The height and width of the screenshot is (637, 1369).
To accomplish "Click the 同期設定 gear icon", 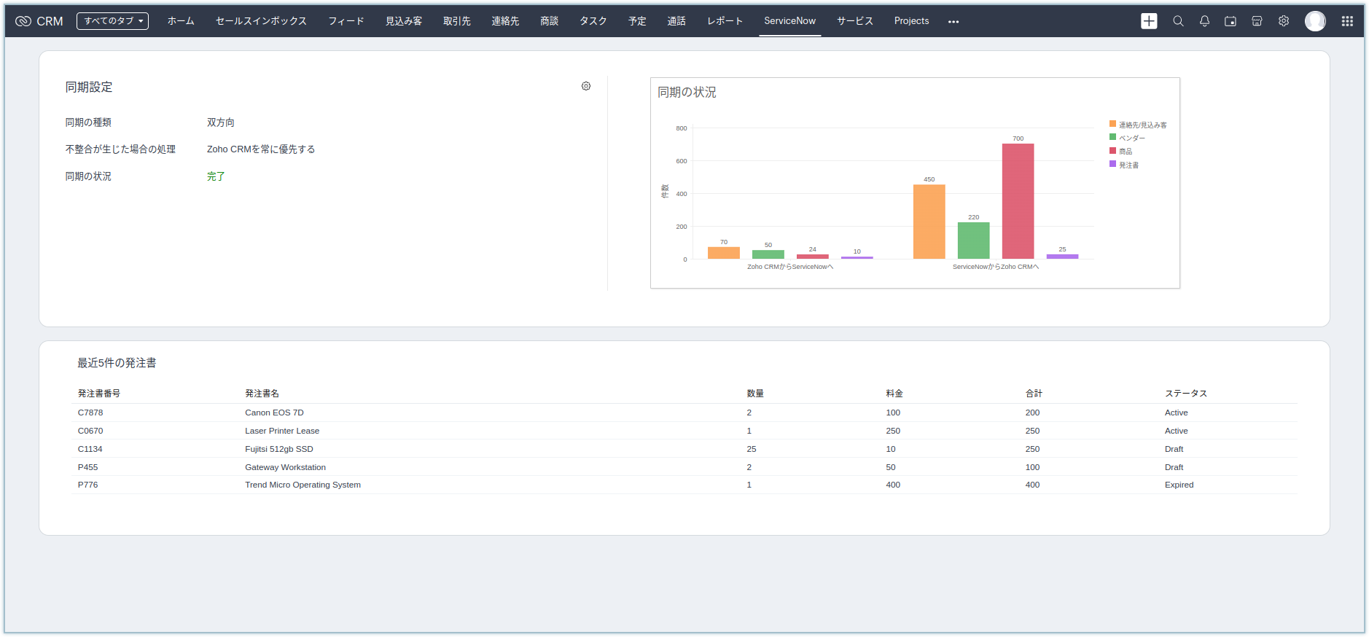I will coord(586,86).
